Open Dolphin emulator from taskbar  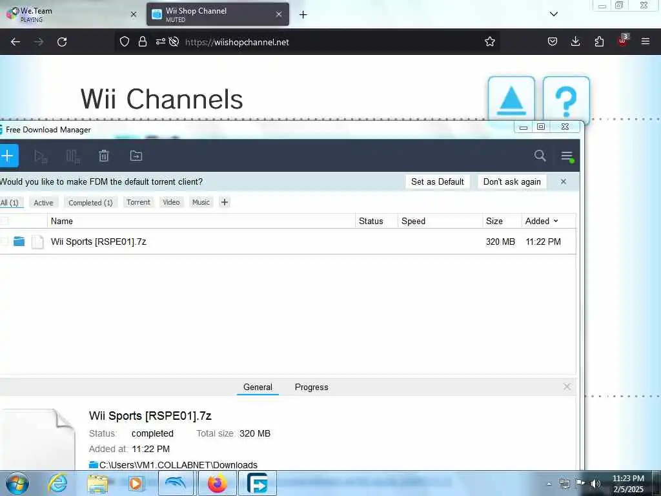176,483
